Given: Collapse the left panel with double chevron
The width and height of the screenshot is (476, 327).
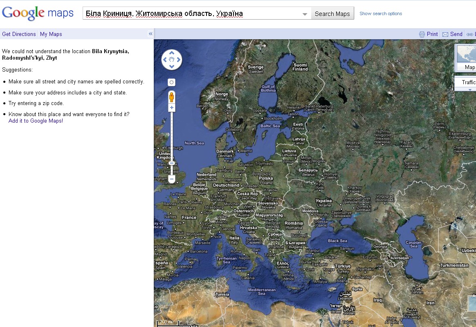Looking at the screenshot, I should click(150, 34).
